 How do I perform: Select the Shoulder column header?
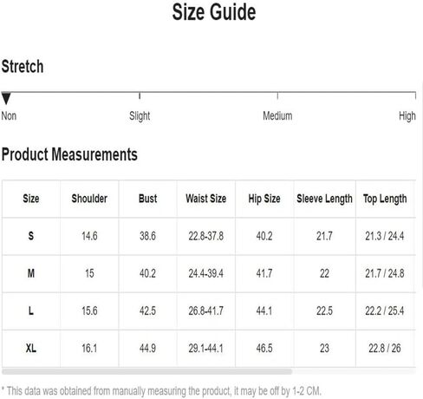[x=89, y=199]
